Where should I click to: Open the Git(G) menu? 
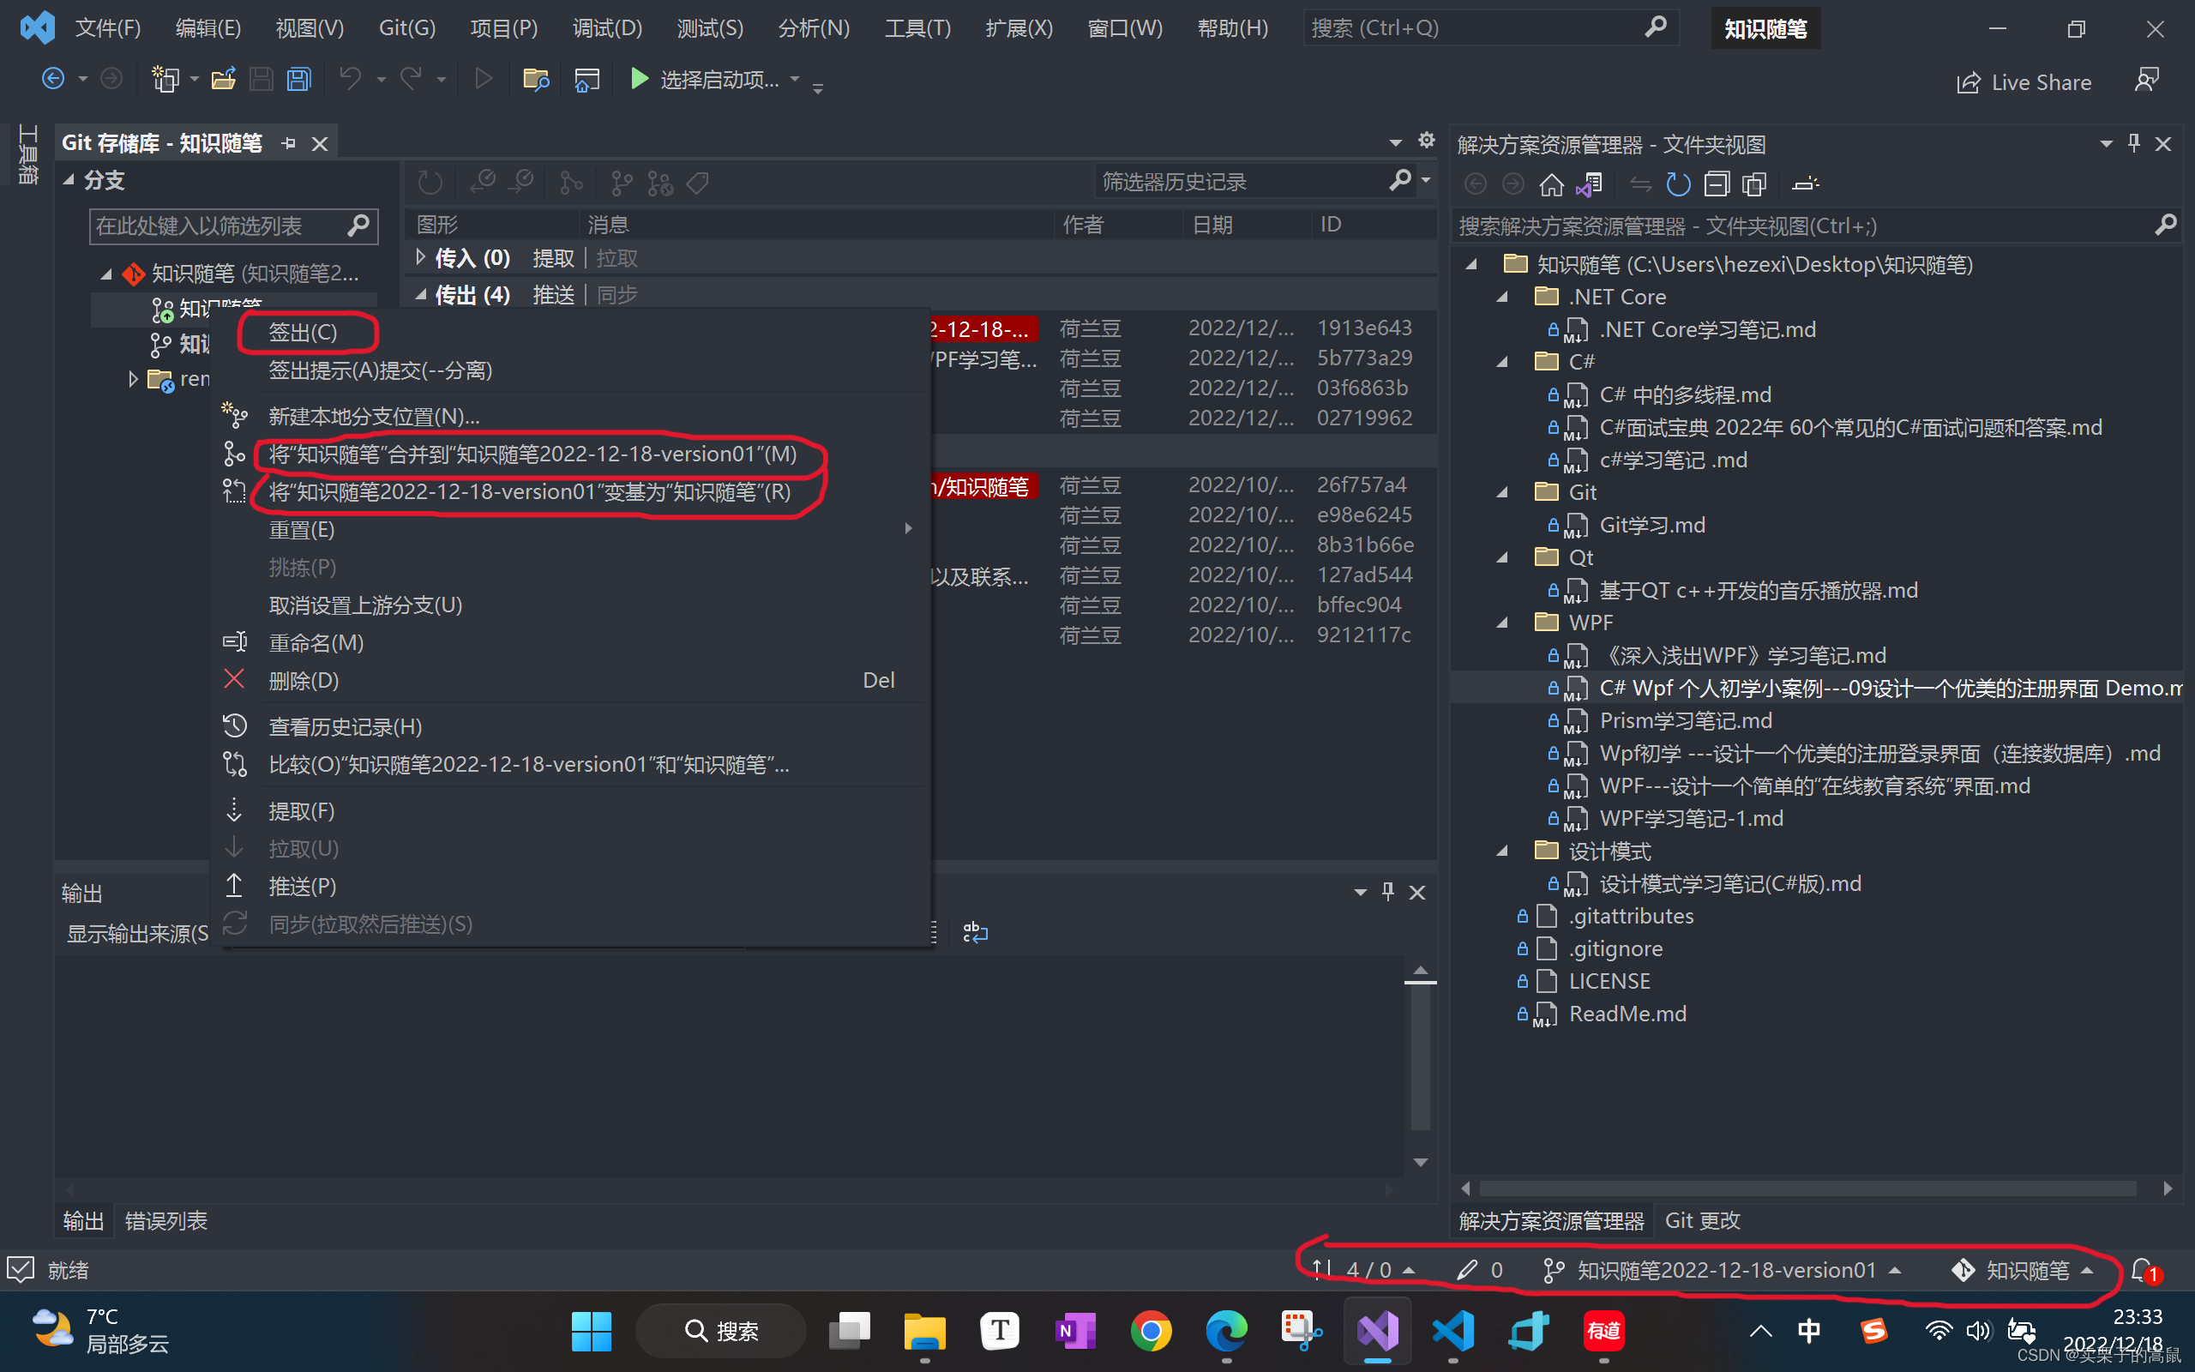coord(406,28)
